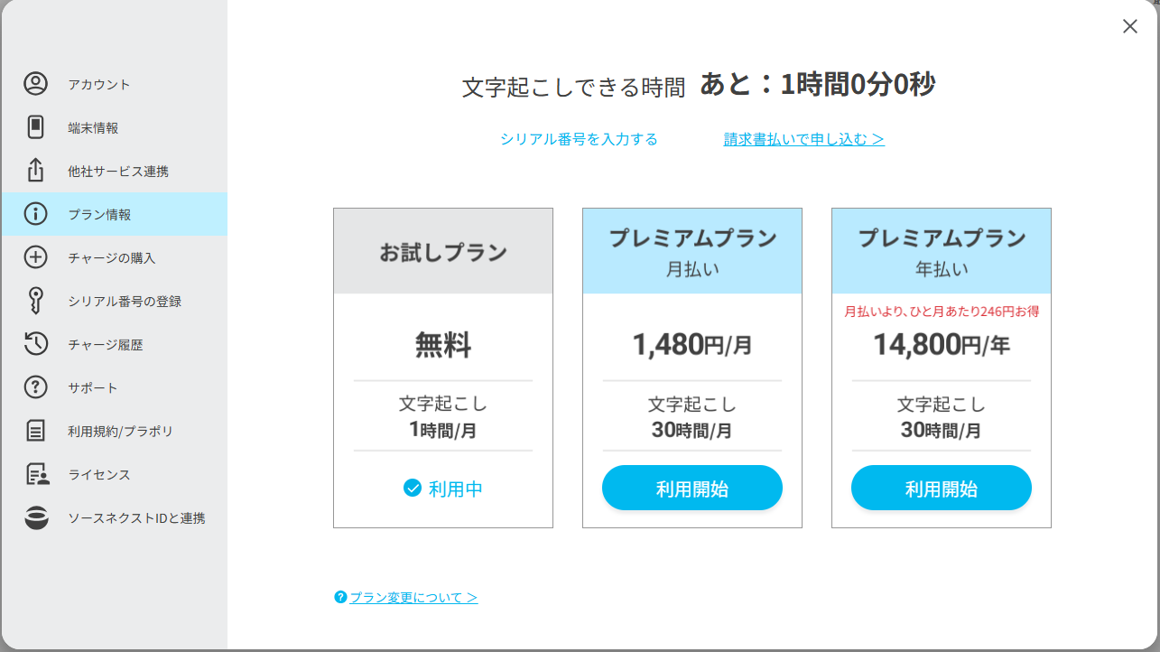Close the plan information dialog

click(1130, 26)
